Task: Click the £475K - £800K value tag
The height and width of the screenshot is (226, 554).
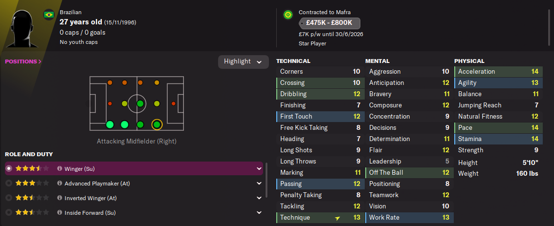Action: click(329, 23)
